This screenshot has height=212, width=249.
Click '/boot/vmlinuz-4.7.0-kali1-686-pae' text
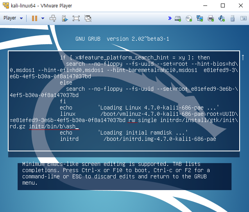tap(152, 114)
